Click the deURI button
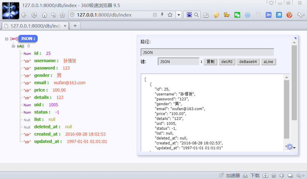The height and width of the screenshot is (179, 307). click(x=227, y=62)
